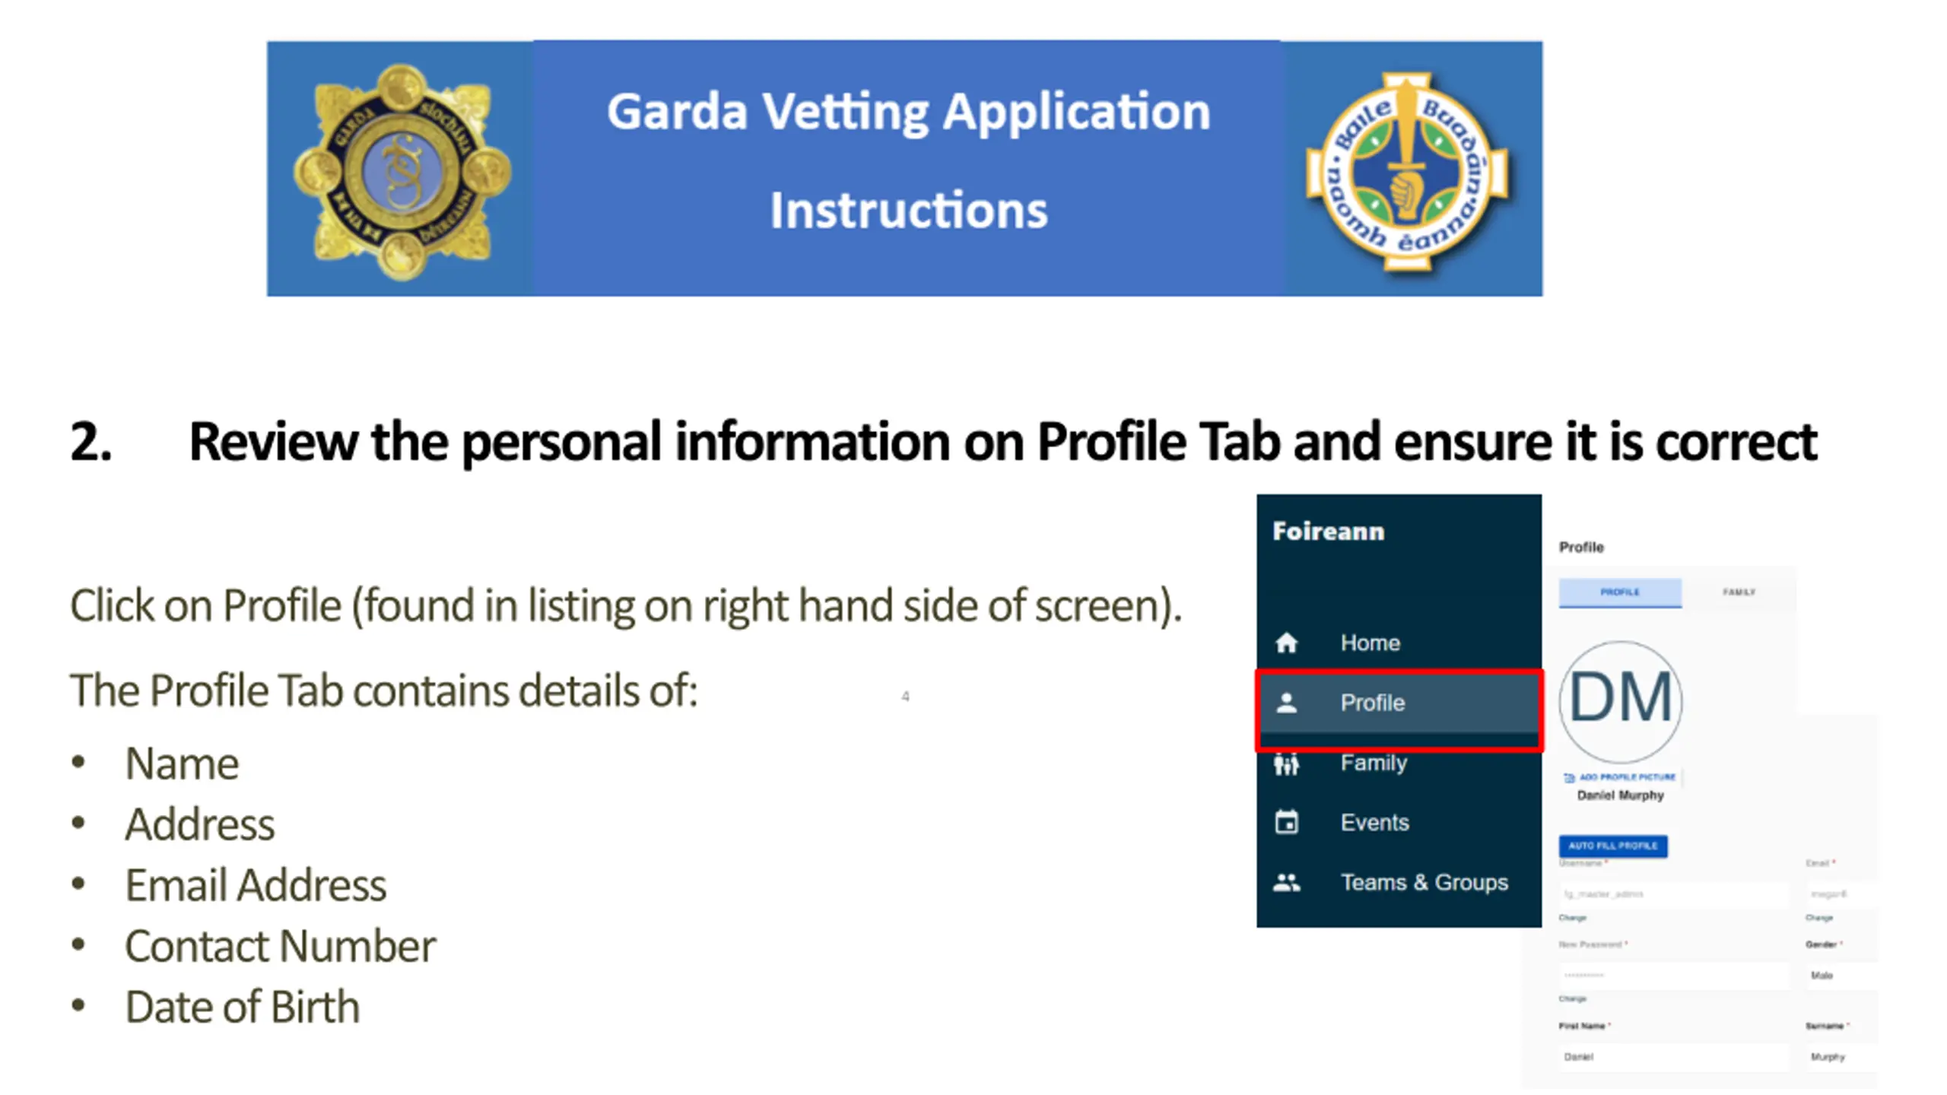
Task: Click the Ballyboden St Enda's club crest
Action: [1407, 171]
